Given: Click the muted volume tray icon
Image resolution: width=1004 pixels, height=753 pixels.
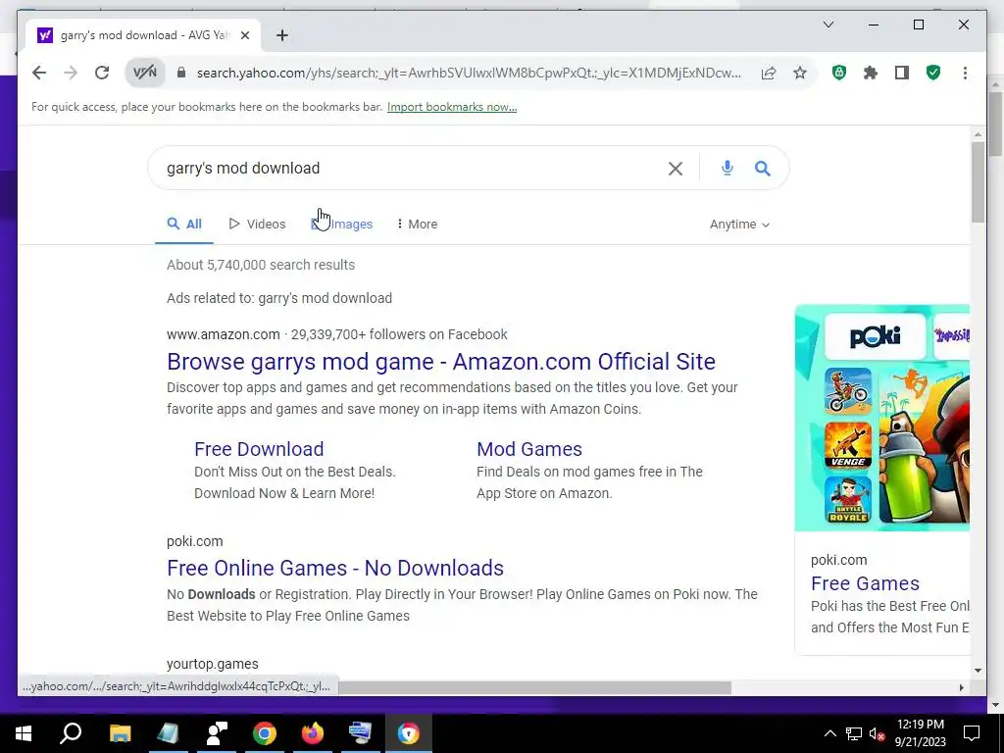Looking at the screenshot, I should tap(878, 733).
